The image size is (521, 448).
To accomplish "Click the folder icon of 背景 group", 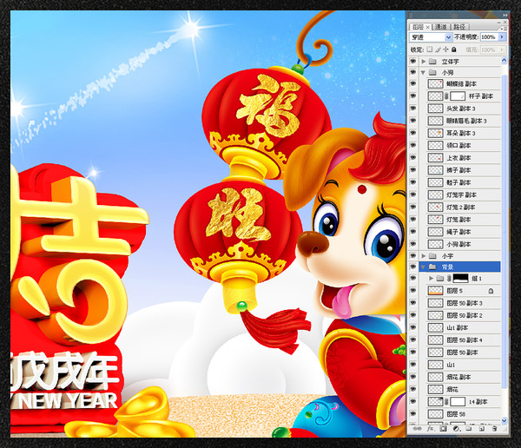I will click(x=432, y=267).
